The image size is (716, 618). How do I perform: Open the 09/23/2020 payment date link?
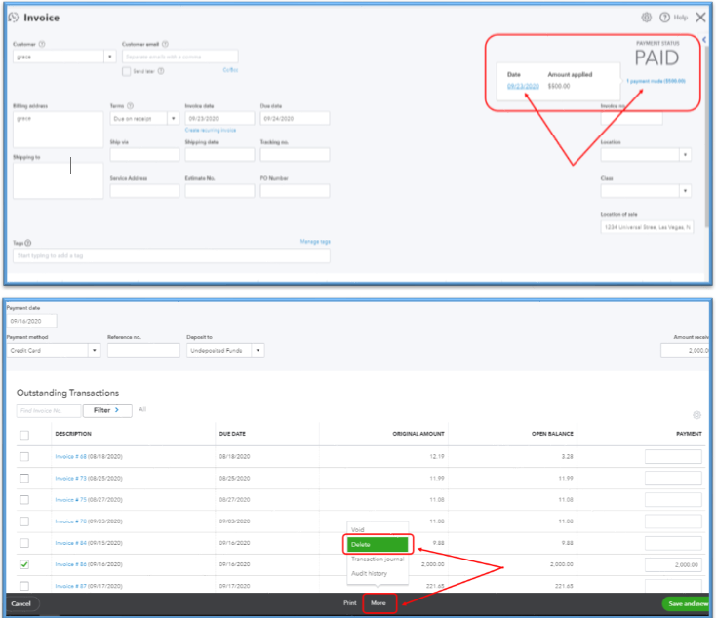point(523,86)
